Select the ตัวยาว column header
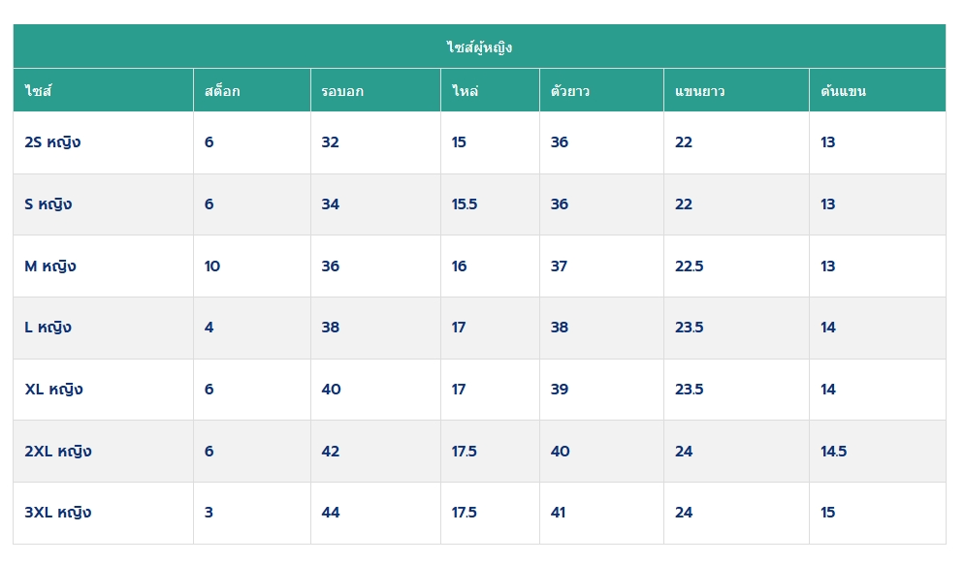Viewport: 965px width, 564px height. pyautogui.click(x=570, y=90)
